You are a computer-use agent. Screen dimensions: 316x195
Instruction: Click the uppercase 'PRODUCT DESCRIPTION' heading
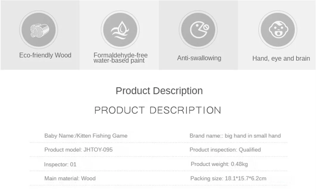(158, 110)
